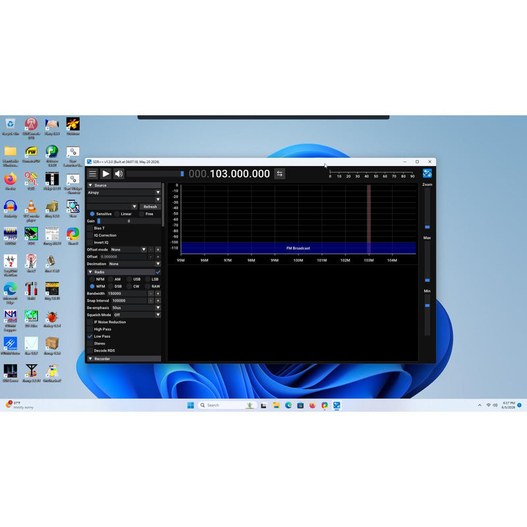Open the yellow folder on the desktop
527x527 pixels.
(11, 152)
